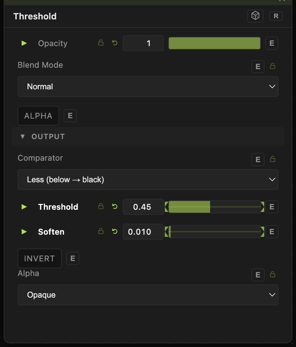296x347 pixels.
Task: Toggle the lock next to Alpha dropdown
Action: point(273,274)
